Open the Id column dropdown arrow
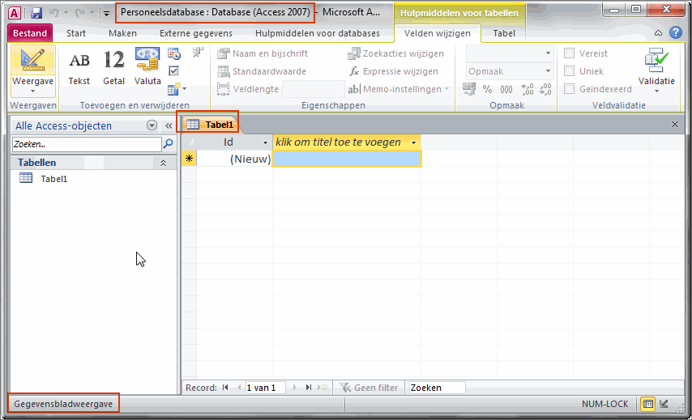 click(x=265, y=142)
